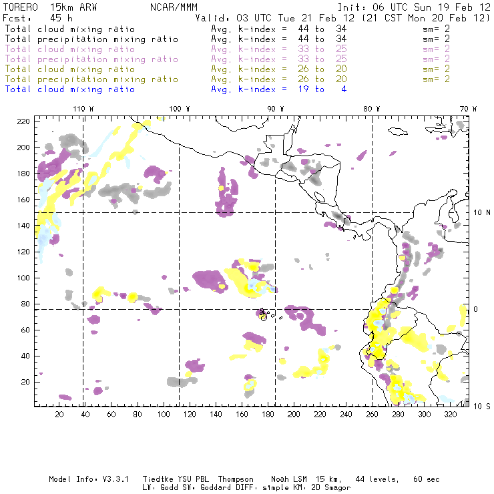Click 'sm= 2' on the olive cloud row
This screenshot has width=494, height=494.
coord(436,69)
